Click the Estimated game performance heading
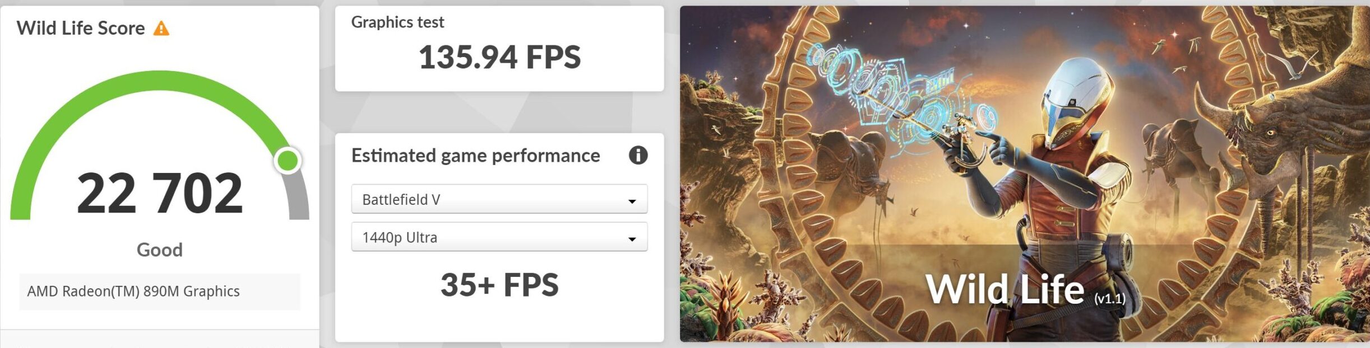Image resolution: width=1370 pixels, height=348 pixels. [475, 156]
